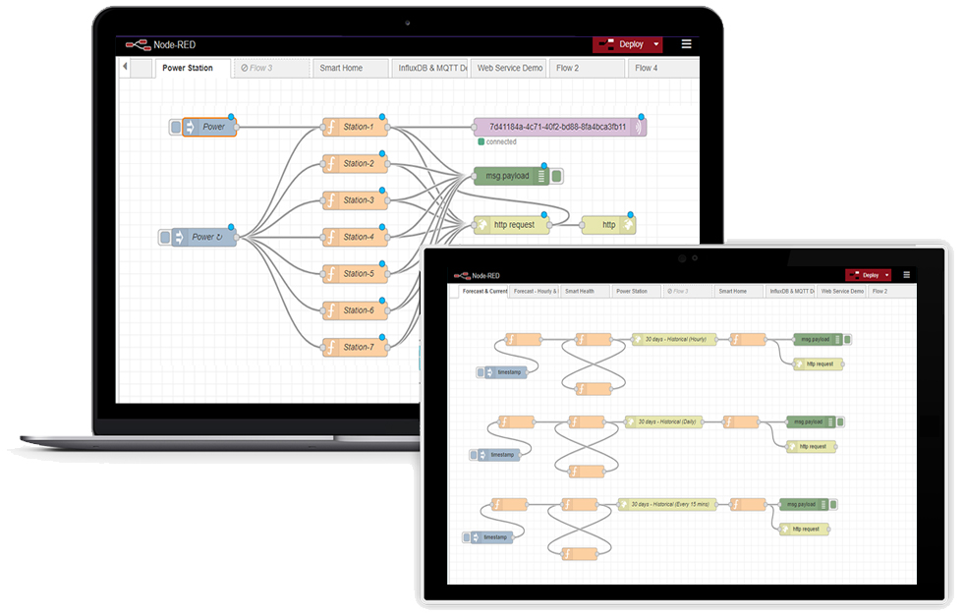Open the Web Service Demo tab on the tablet
964x616 pixels.
click(x=841, y=292)
